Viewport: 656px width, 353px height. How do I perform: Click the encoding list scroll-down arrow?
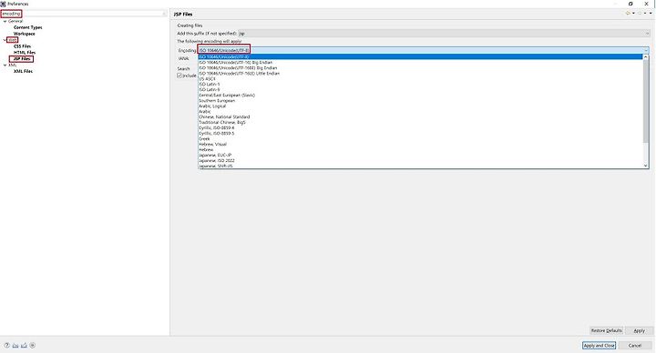coord(646,166)
